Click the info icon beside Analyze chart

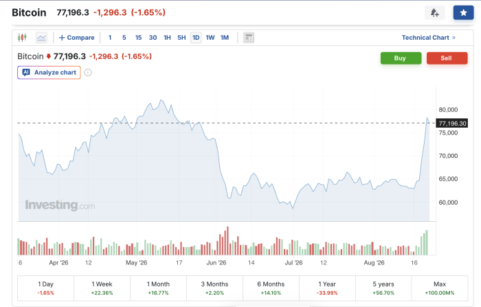point(88,73)
